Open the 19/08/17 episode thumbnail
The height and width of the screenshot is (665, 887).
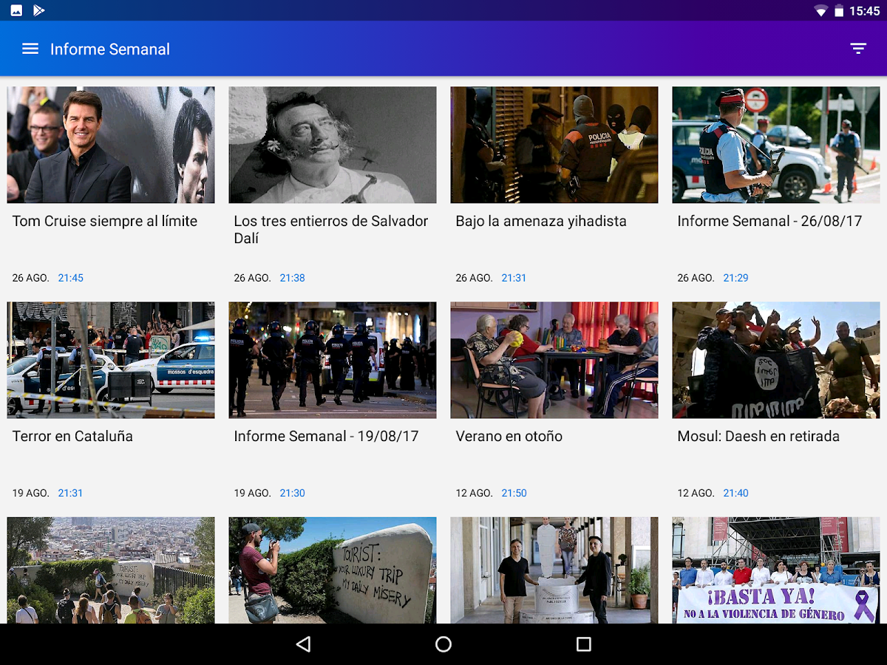click(333, 360)
